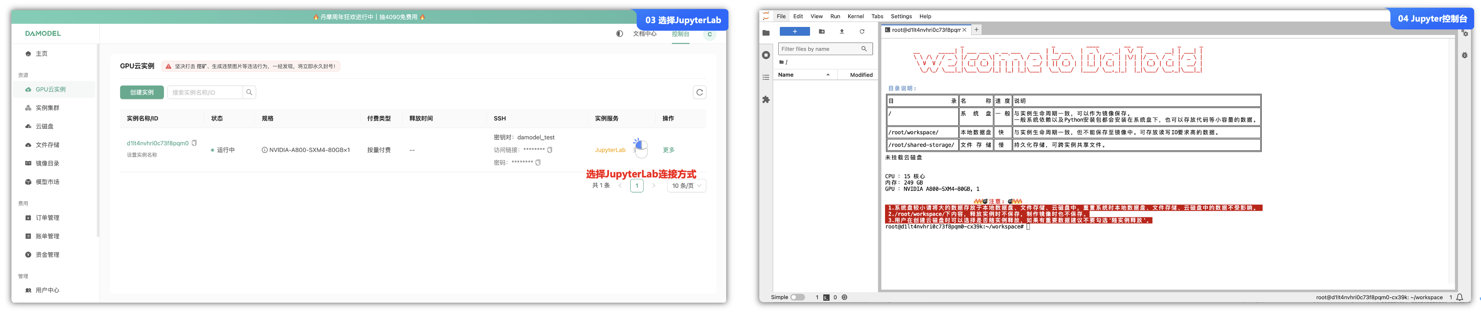
Task: Open 镜像目录 in the sidebar
Action: [x=42, y=163]
